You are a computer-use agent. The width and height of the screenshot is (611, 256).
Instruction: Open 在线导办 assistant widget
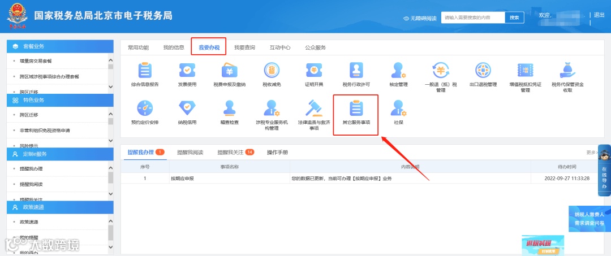click(x=604, y=172)
